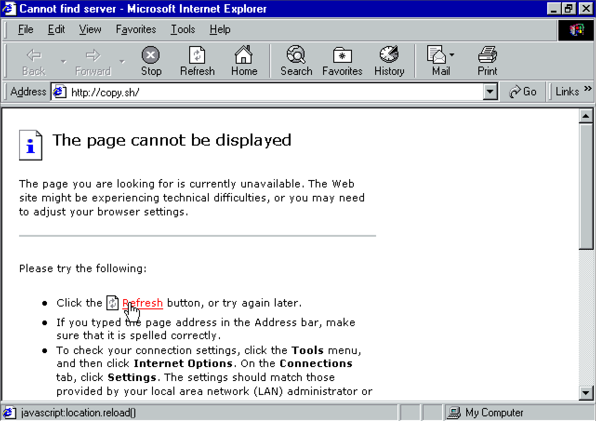This screenshot has width=596, height=421.
Task: Click the red Refresh link in page
Action: click(143, 303)
